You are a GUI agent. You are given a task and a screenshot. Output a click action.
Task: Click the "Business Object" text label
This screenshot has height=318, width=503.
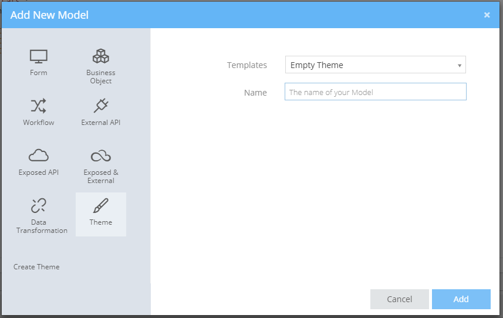(x=101, y=77)
